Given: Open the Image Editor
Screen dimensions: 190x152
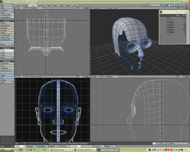Looking at the screenshot, I should pyautogui.click(x=7, y=17).
